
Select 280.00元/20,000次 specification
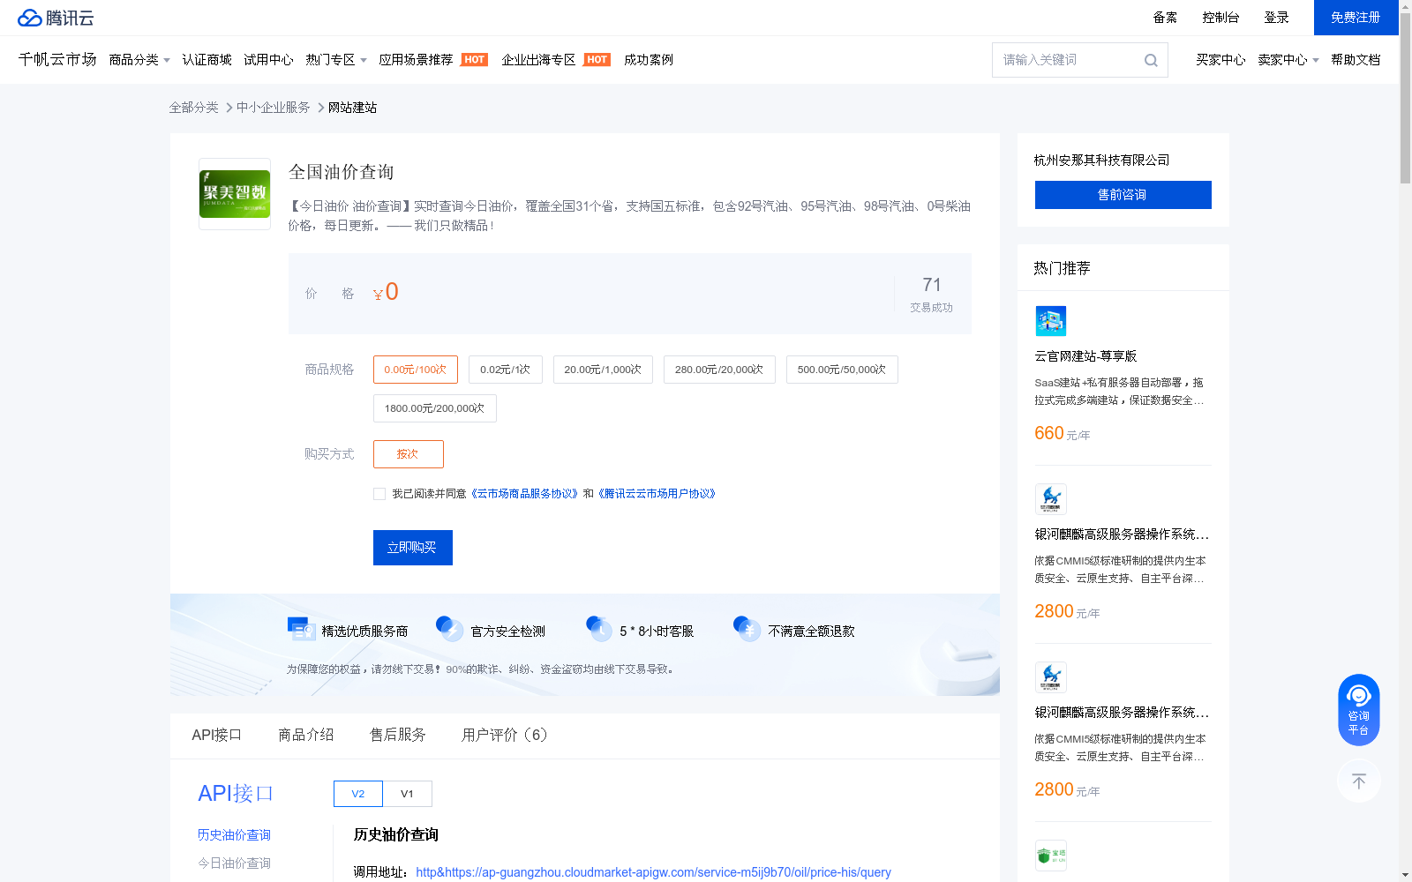(719, 370)
